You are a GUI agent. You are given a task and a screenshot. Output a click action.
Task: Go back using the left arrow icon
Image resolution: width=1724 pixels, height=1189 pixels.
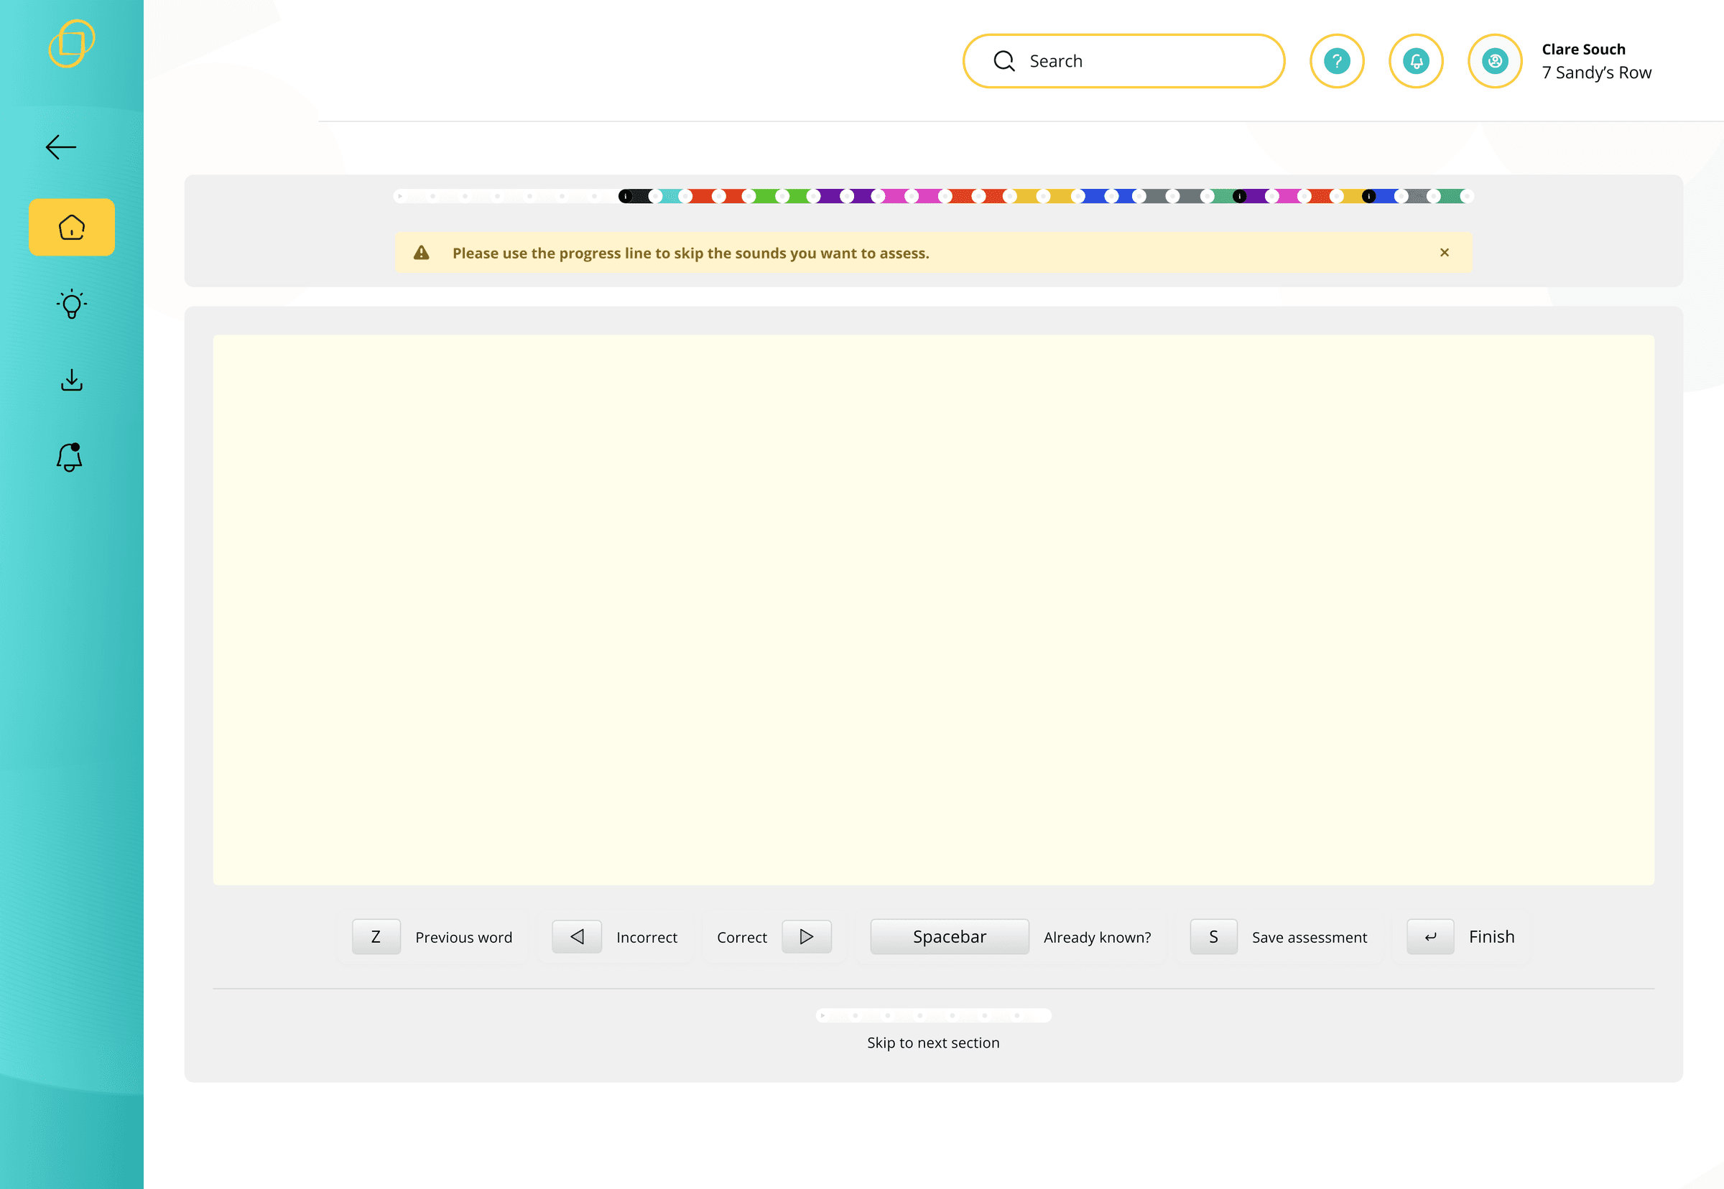(x=61, y=147)
